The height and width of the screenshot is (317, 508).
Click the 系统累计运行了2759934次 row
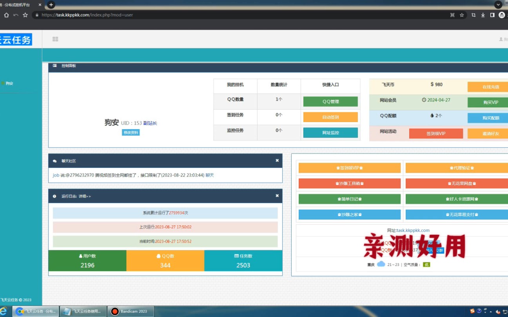click(165, 213)
